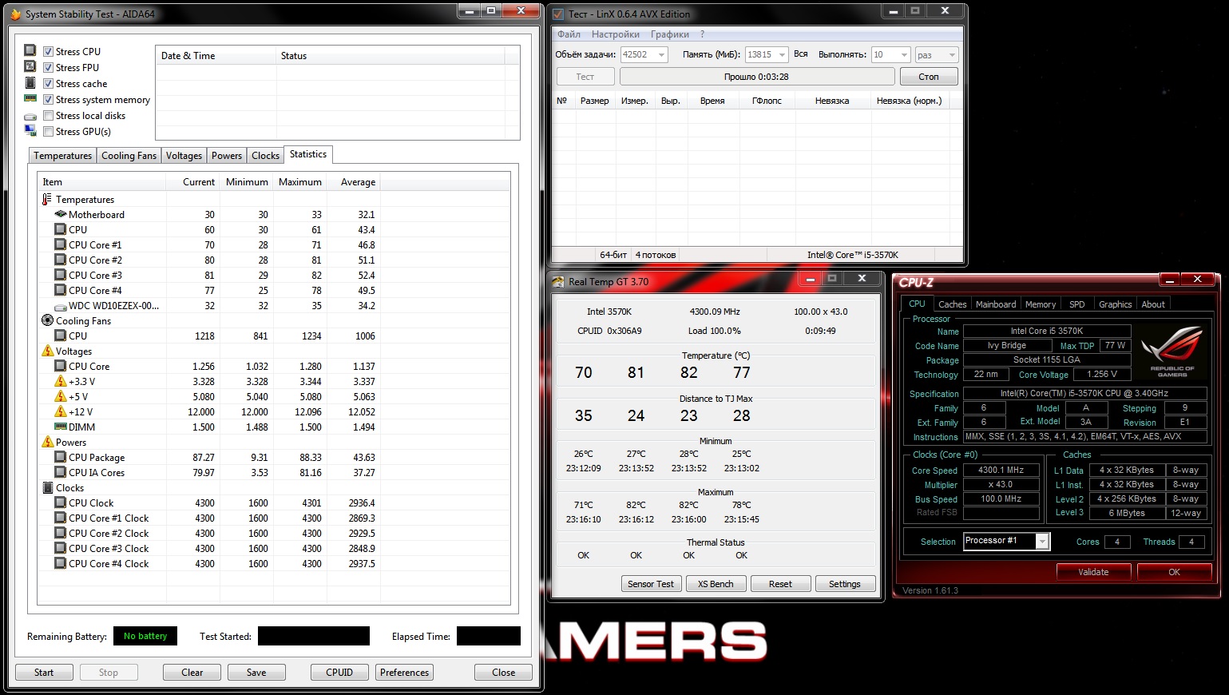Click the Sensor Test button in Real Temp
This screenshot has height=695, width=1229.
click(x=651, y=584)
